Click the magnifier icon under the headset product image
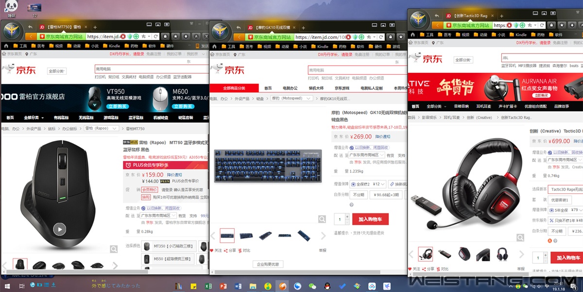Image resolution: width=583 pixels, height=292 pixels. (521, 238)
